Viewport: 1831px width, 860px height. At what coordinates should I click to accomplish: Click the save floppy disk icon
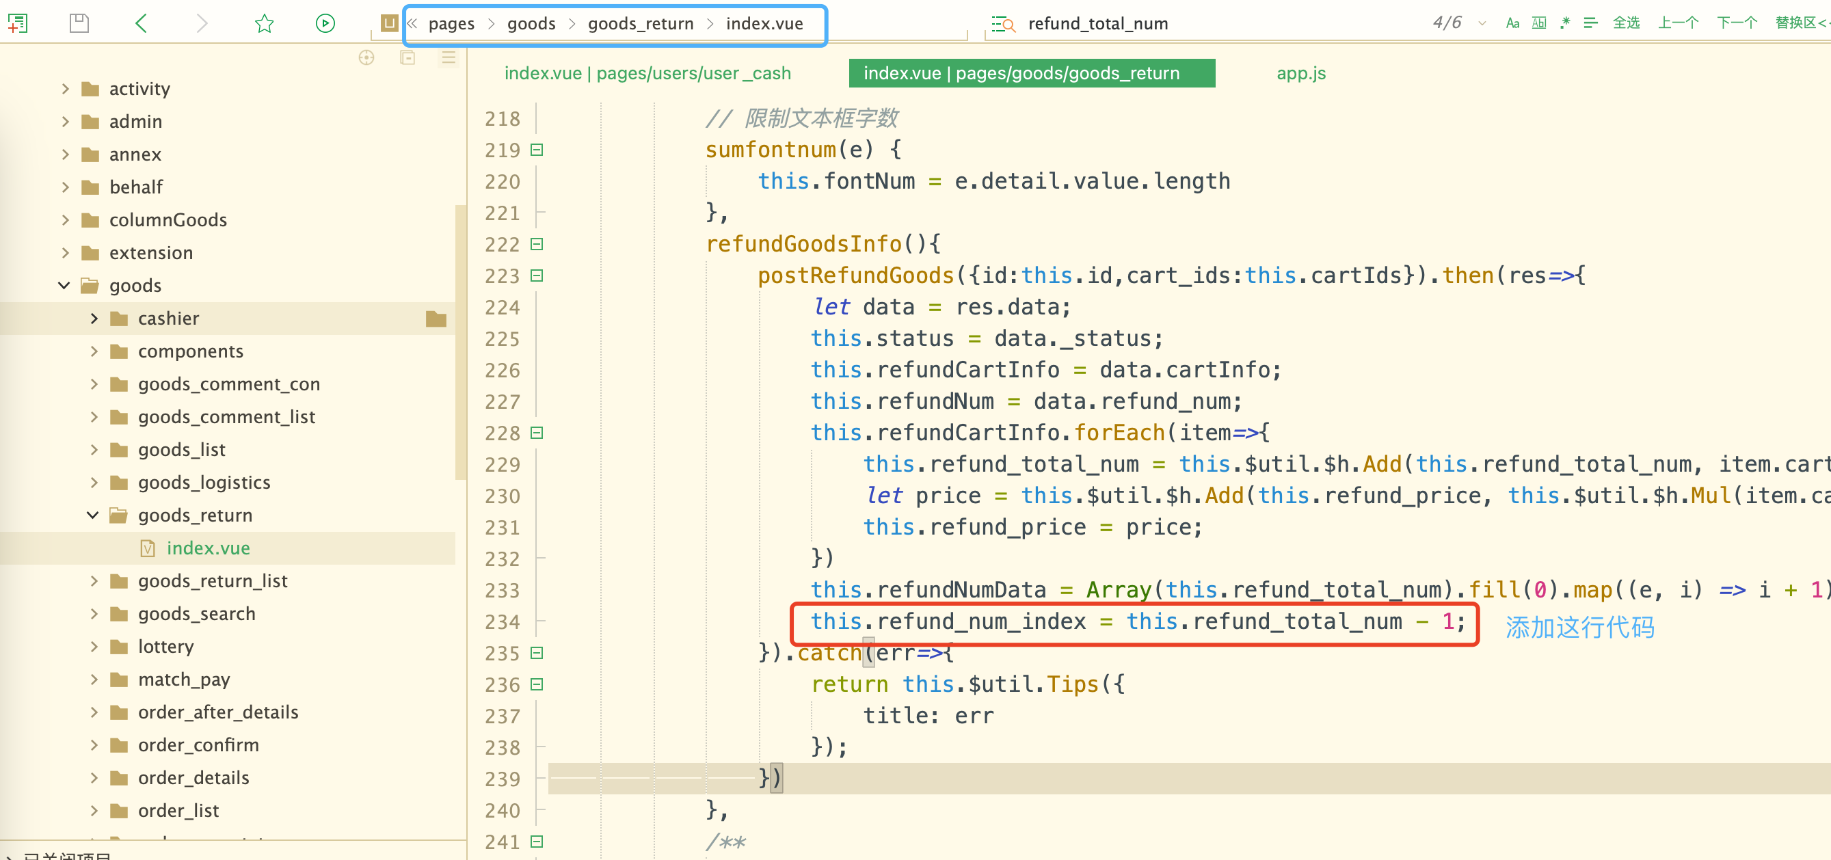coord(79,23)
